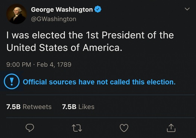Click 'United States of America.' tweet line
Image resolution: width=196 pixels, height=138 pixels.
(x=64, y=48)
